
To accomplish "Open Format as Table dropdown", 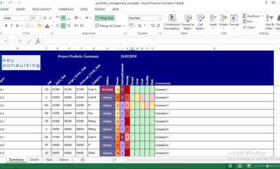I will click(x=188, y=22).
